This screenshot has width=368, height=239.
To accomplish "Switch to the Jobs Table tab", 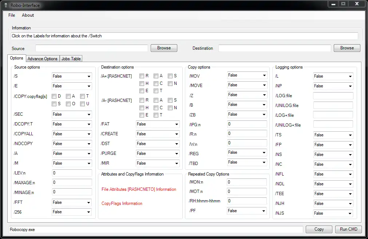I will click(71, 59).
